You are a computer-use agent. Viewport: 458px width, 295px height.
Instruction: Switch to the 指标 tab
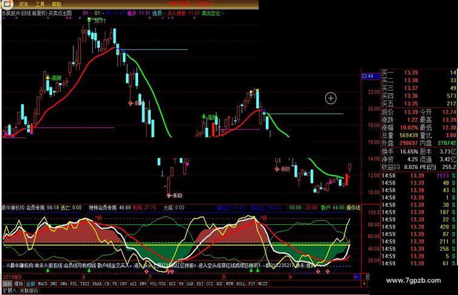click(x=7, y=283)
